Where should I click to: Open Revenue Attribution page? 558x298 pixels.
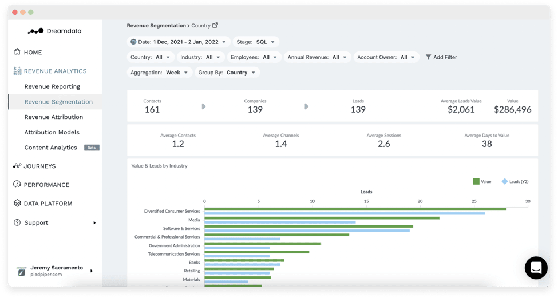pos(54,117)
